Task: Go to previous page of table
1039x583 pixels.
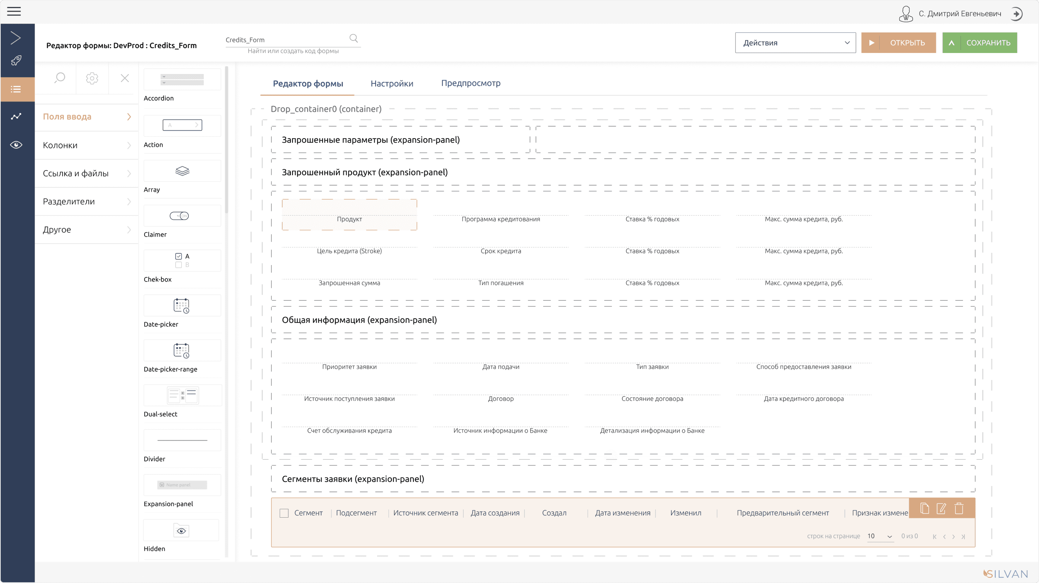Action: coord(944,537)
